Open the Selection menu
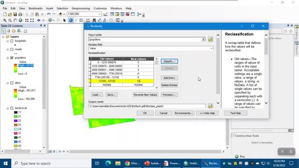 coord(62,8)
